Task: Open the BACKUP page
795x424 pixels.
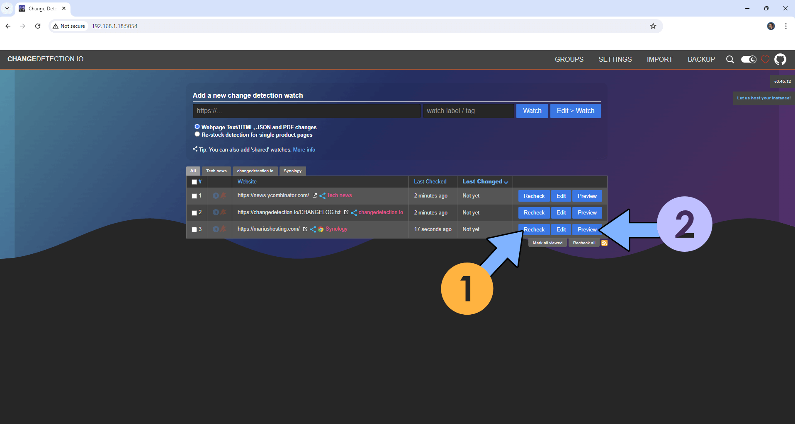Action: 701,60
